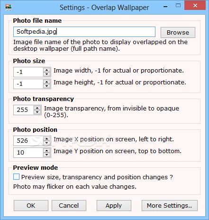Click the Cancel button
This screenshot has width=209, height=220.
coord(69,206)
